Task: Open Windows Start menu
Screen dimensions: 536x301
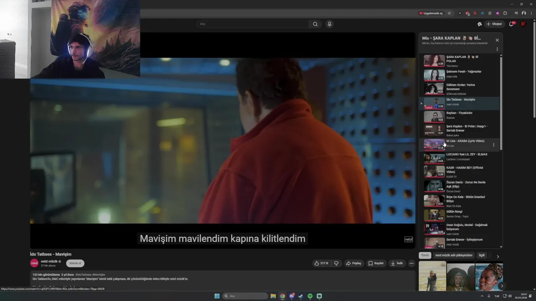Action: click(x=217, y=296)
